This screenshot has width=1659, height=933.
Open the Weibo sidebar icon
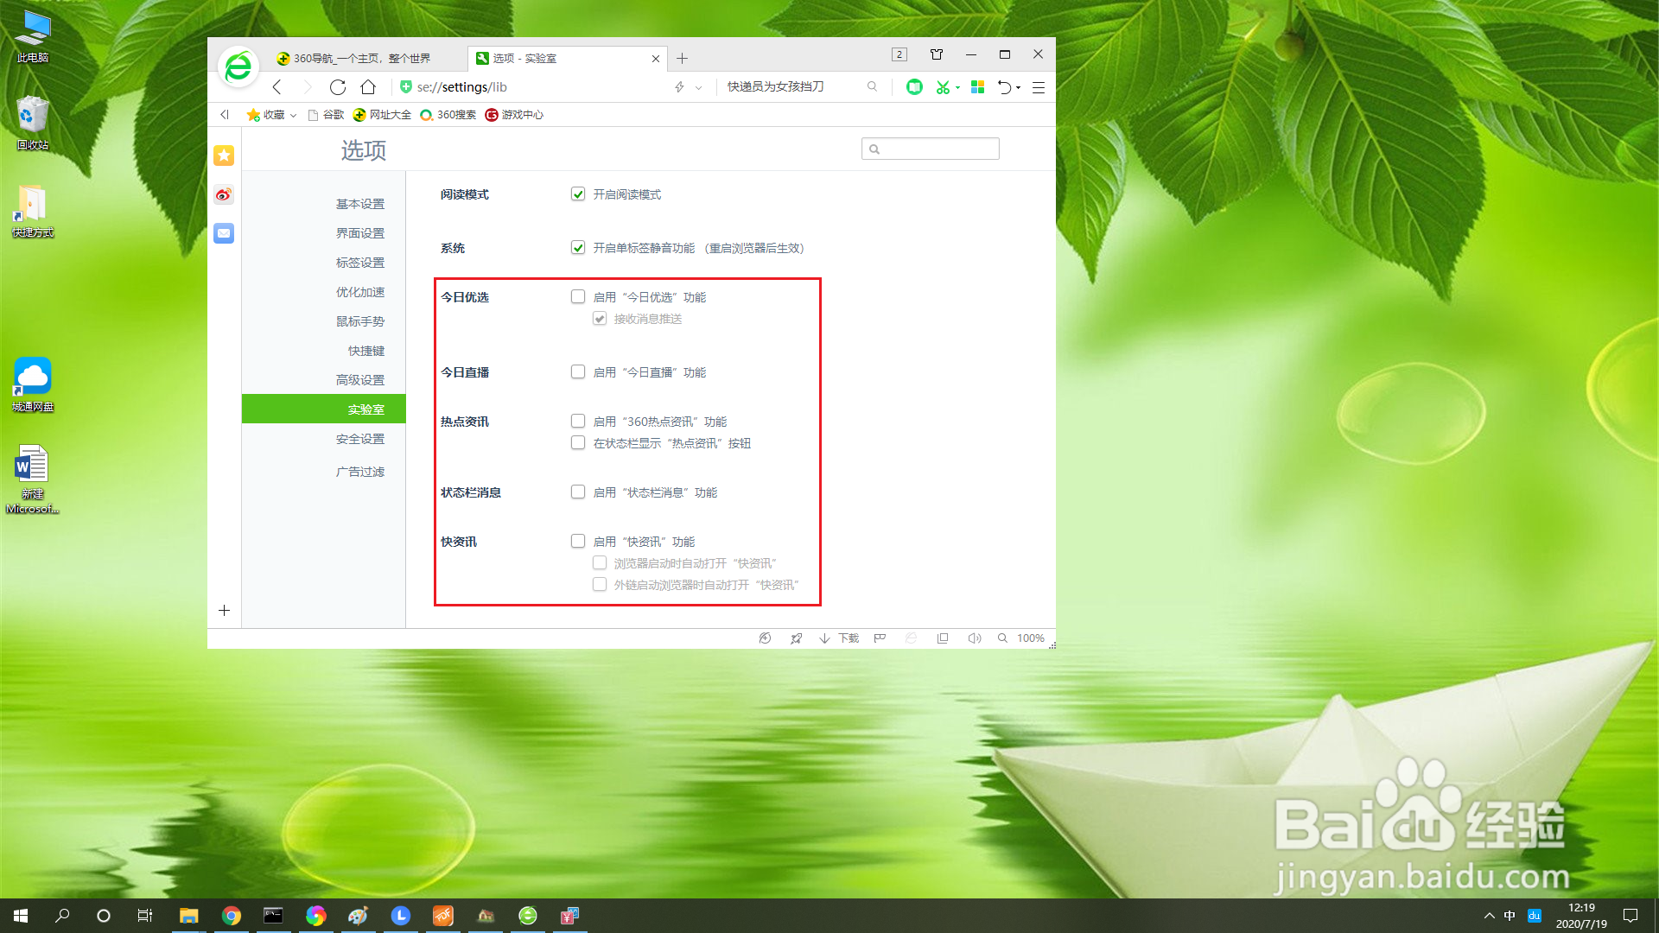(224, 194)
